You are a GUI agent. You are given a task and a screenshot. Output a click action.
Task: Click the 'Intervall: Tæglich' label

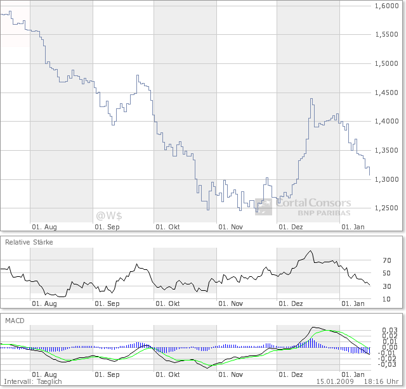pos(33,382)
